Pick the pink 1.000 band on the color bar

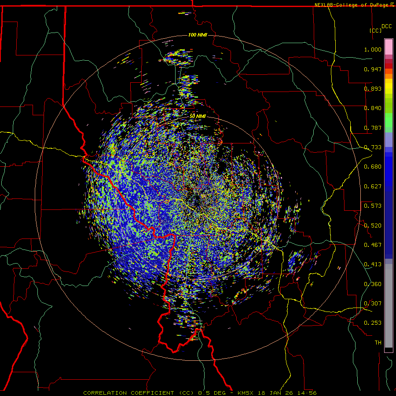[x=389, y=47]
